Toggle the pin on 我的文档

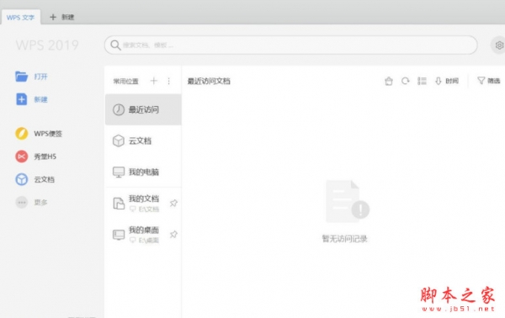173,203
